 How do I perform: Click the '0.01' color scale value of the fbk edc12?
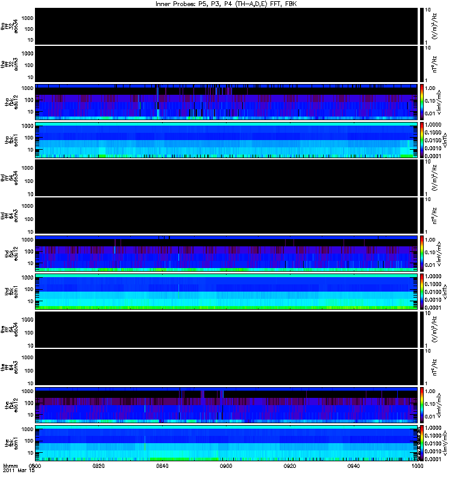(430, 417)
